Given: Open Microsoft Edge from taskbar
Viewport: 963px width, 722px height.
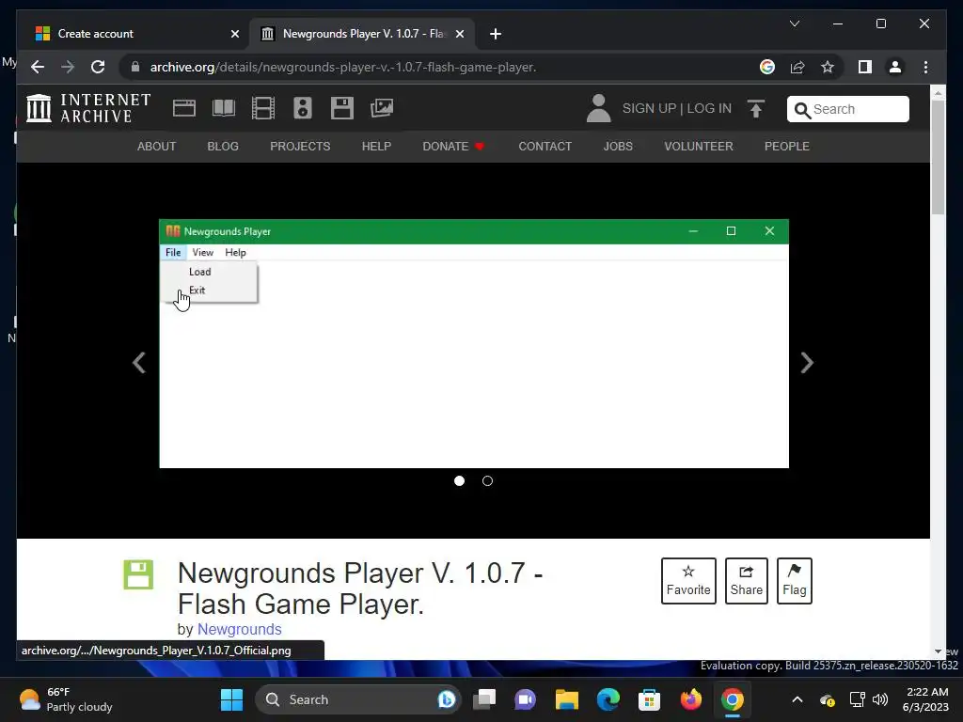Looking at the screenshot, I should tap(608, 699).
